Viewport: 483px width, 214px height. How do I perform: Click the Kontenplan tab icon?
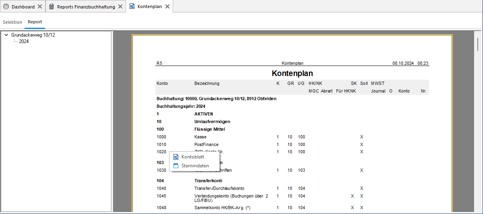(132, 7)
